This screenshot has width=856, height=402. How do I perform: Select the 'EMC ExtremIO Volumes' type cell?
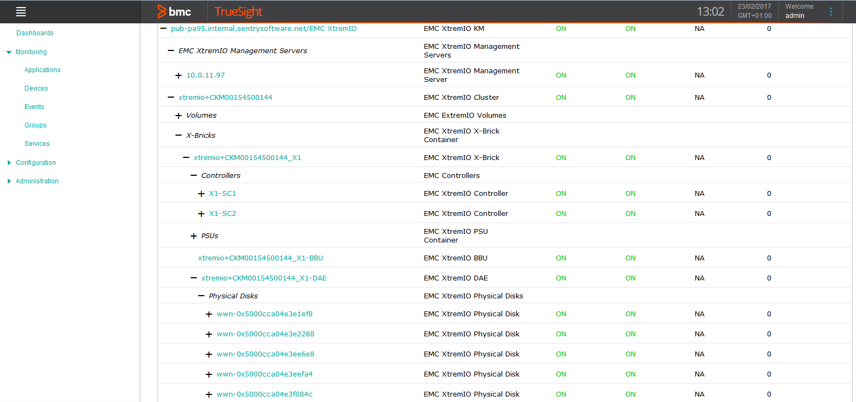[x=465, y=116]
